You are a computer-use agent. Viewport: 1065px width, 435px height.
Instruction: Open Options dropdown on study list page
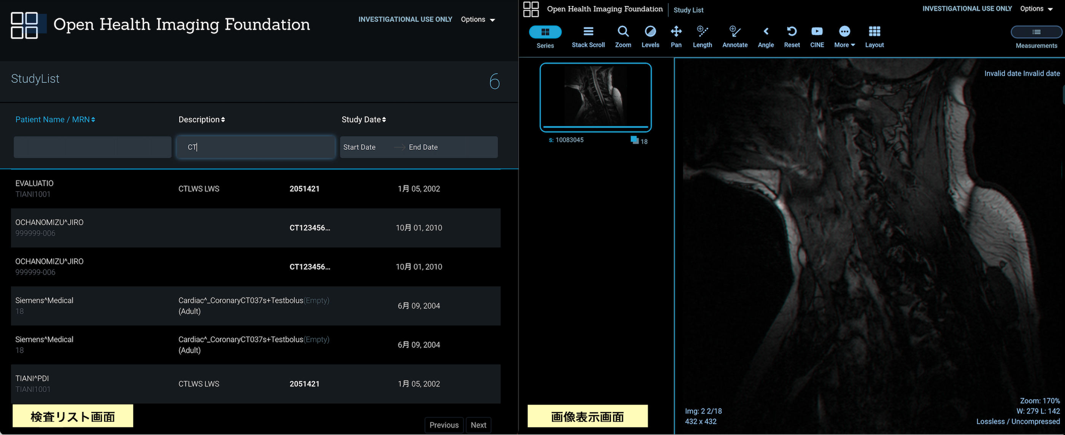pos(478,19)
